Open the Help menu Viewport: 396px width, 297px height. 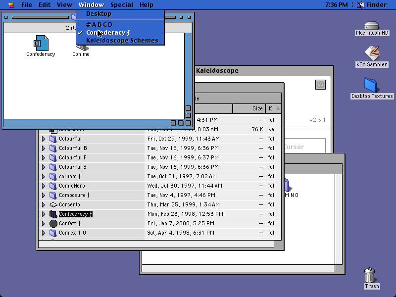147,5
